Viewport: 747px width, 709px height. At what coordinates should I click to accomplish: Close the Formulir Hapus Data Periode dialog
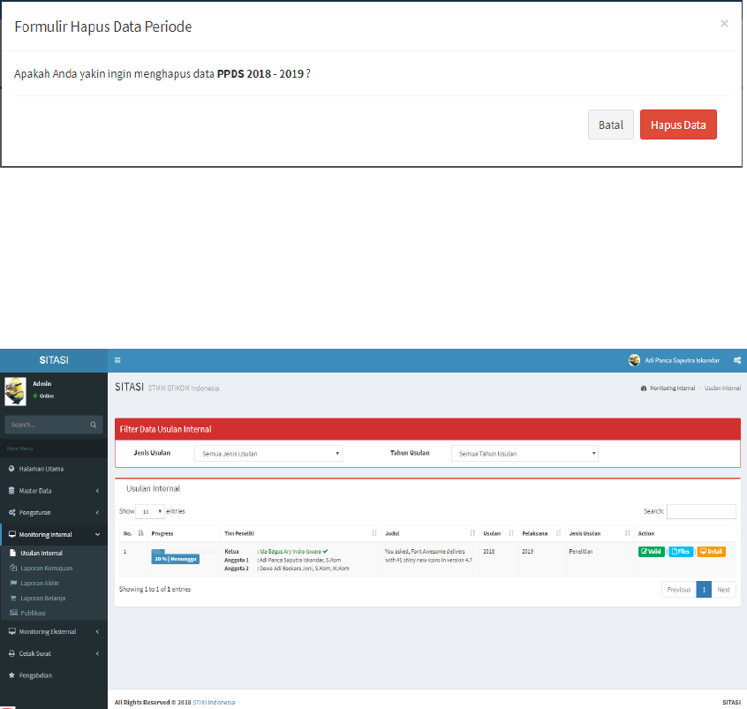click(x=724, y=23)
